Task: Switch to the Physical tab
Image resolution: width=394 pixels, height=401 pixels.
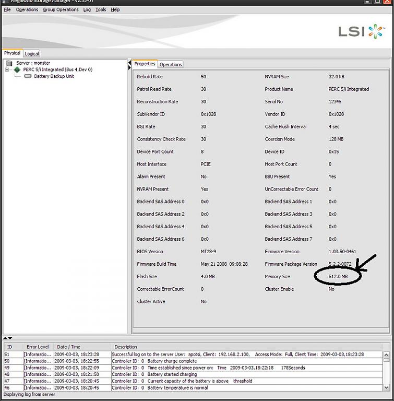Action: (13, 53)
